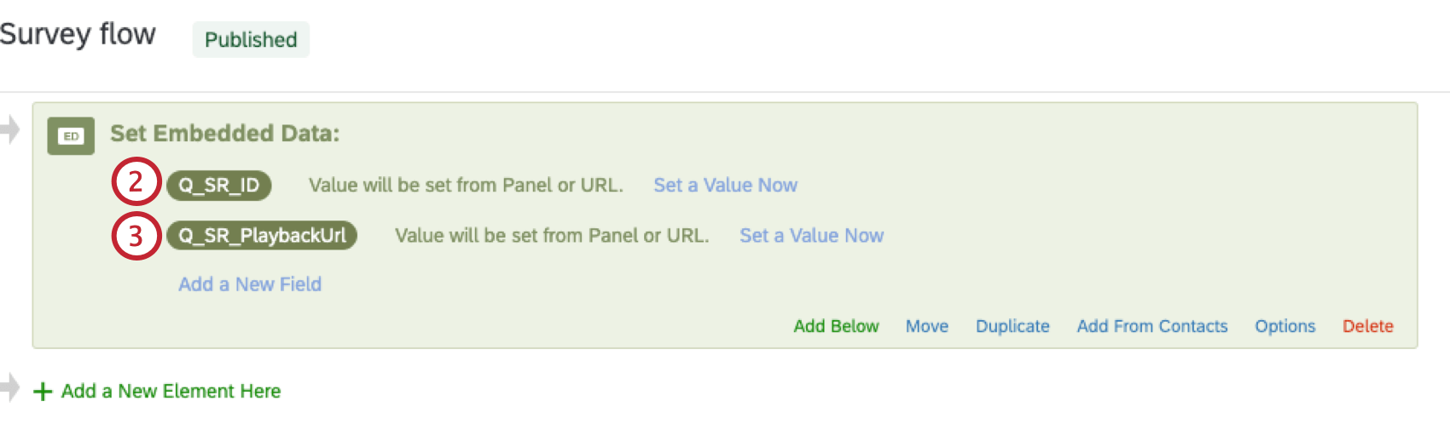Click the Set Embedded Data heading
This screenshot has width=1450, height=441.
[225, 134]
